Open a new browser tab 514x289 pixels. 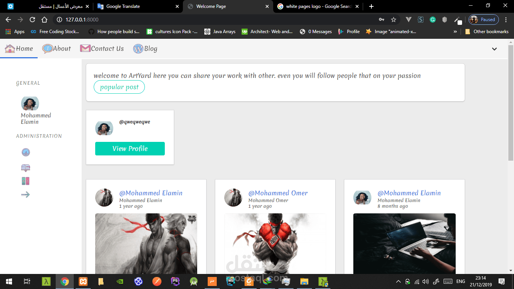coord(371,6)
